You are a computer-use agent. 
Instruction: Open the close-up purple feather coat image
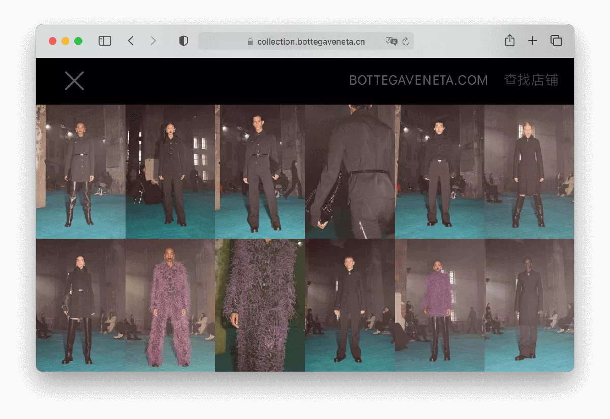tap(260, 305)
